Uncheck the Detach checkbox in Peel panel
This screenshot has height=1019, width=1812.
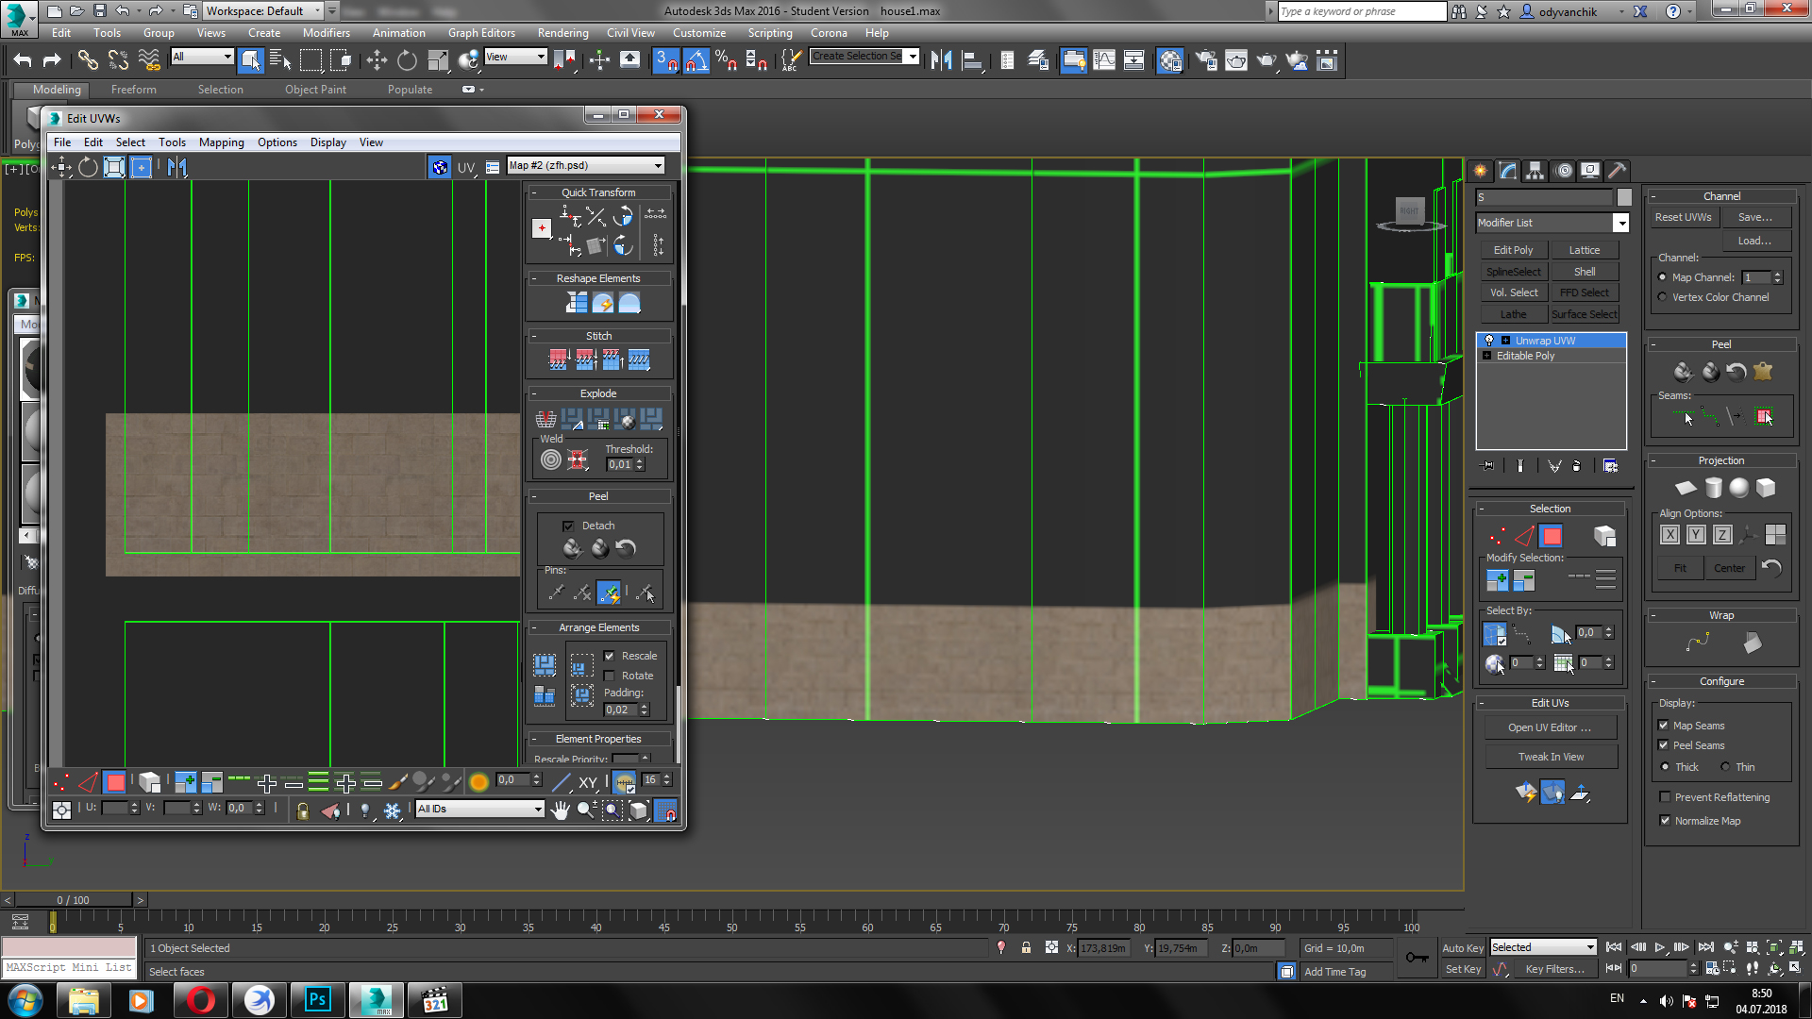pyautogui.click(x=568, y=526)
